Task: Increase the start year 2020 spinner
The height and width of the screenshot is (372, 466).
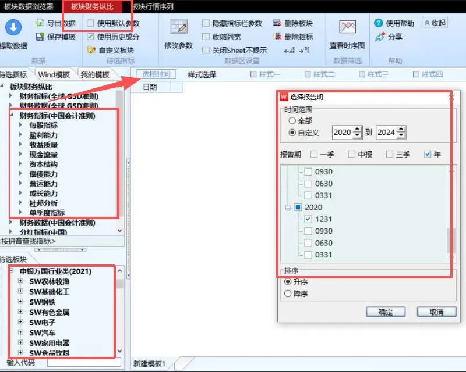Action: pos(358,130)
